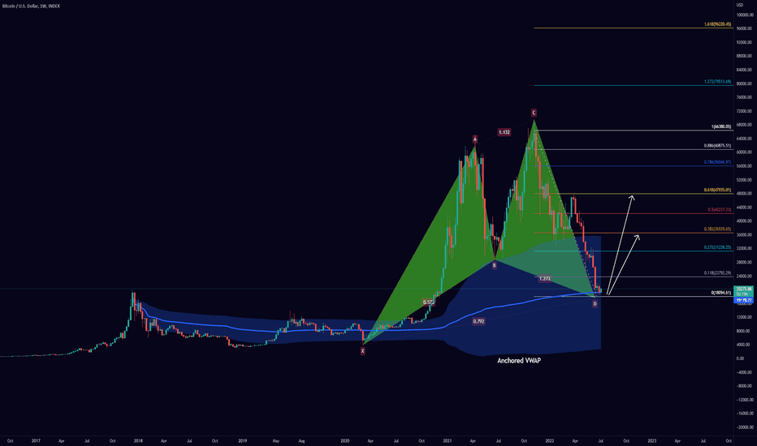Click the -8000.00 price axis label

point(745,386)
